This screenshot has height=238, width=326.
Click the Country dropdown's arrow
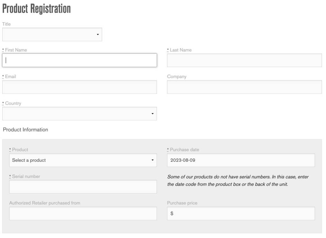[x=152, y=113]
